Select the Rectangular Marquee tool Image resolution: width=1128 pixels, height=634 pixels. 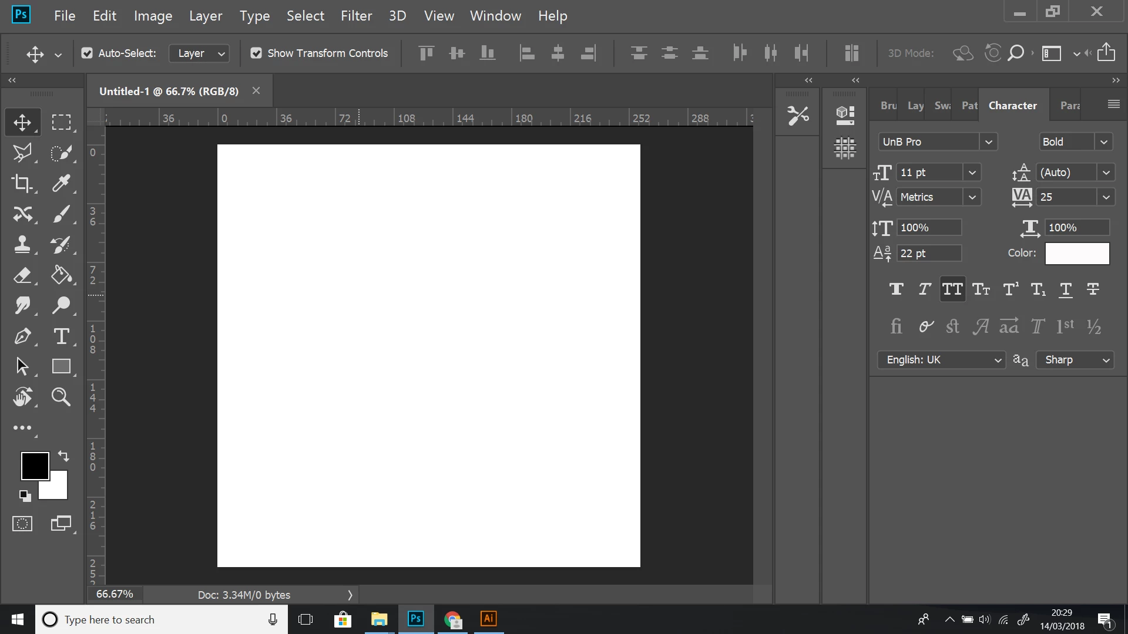[61, 122]
